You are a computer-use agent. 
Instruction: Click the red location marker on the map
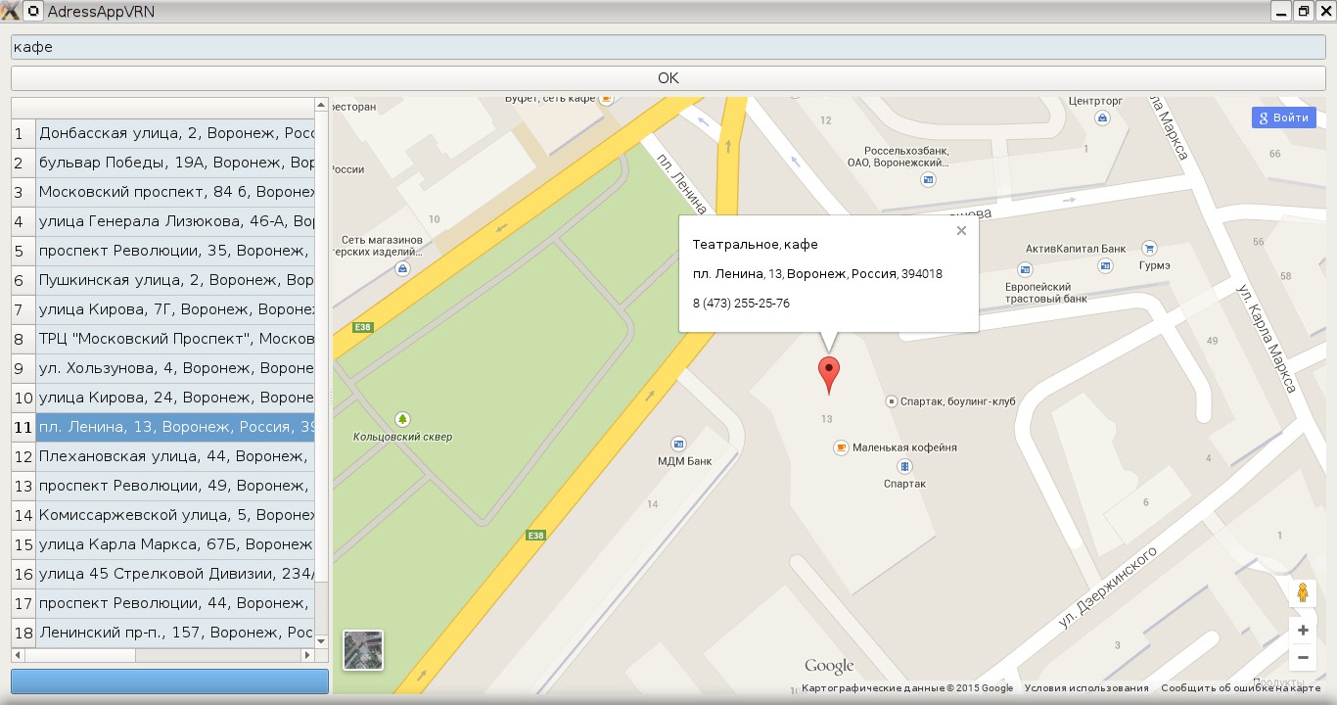point(829,376)
